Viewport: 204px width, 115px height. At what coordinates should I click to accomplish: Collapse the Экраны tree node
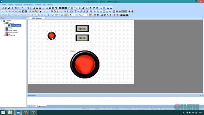tap(4, 23)
